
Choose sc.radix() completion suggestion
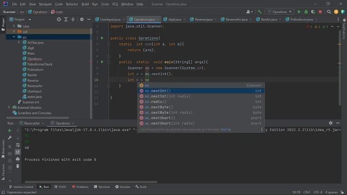pos(201,102)
